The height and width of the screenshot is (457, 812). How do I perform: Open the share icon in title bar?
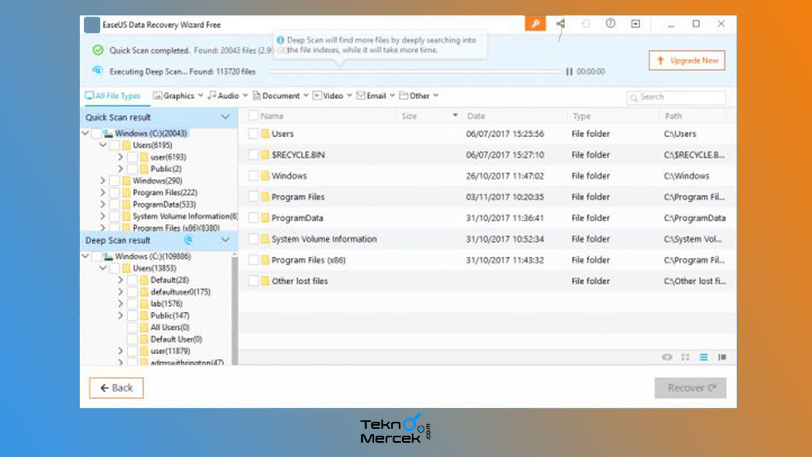pos(560,24)
